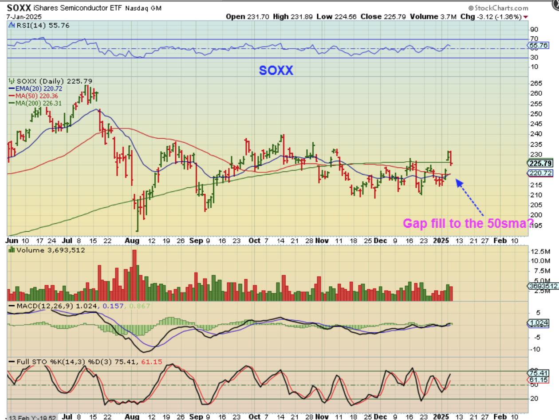The height and width of the screenshot is (420, 559).
Task: Click the 75.41 stochastic tag on the right axis
Action: 539,373
